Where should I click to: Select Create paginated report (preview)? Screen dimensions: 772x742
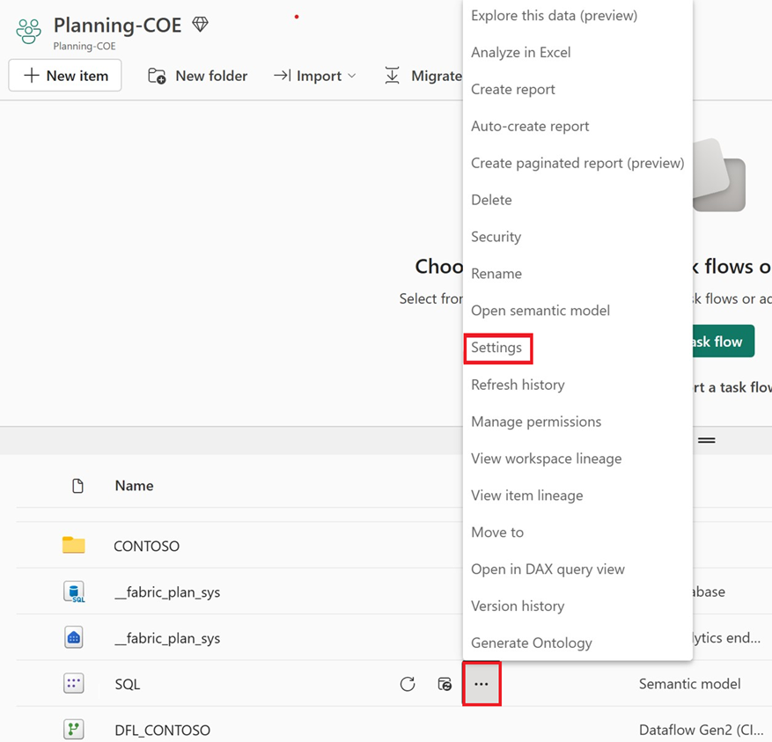577,163
